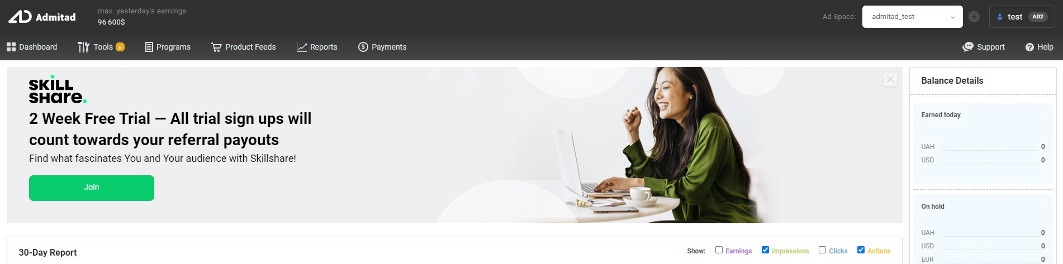Uncheck the Actions checkbox
This screenshot has height=264, width=1063.
pos(861,249)
